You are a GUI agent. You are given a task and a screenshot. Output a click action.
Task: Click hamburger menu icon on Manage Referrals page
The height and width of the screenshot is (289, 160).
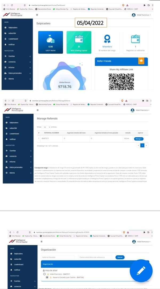point(38,110)
